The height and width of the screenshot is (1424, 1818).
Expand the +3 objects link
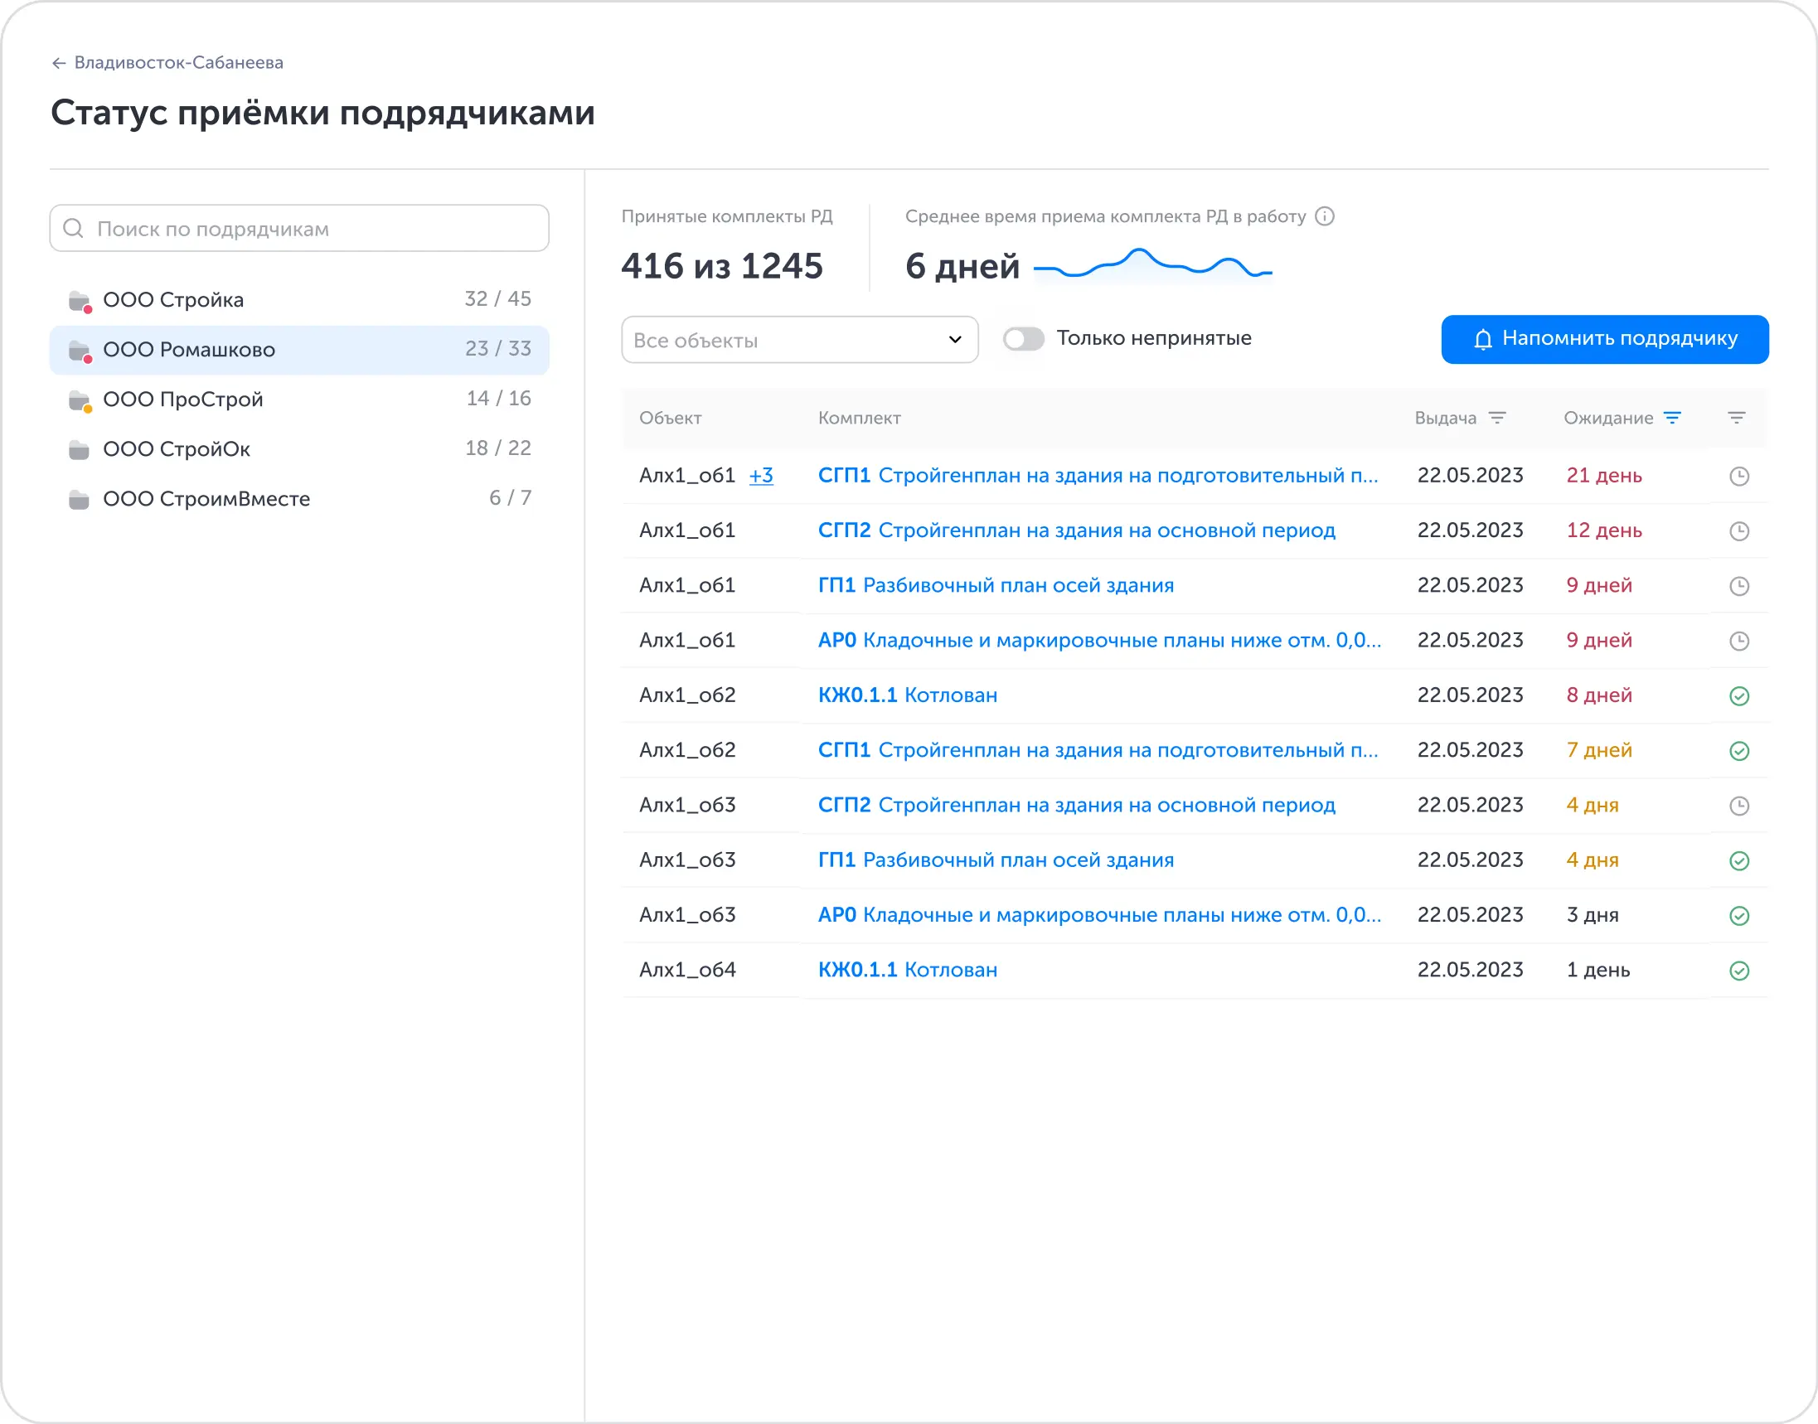coord(760,475)
